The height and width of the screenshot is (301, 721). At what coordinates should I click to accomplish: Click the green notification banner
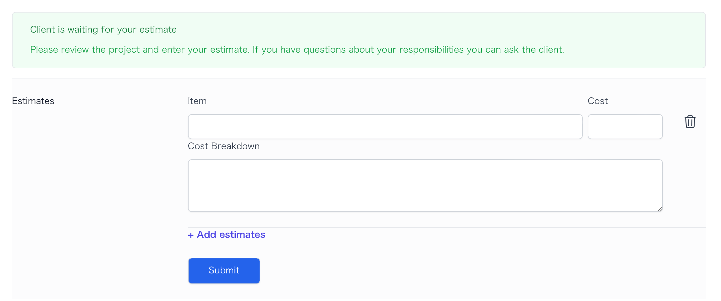point(360,40)
